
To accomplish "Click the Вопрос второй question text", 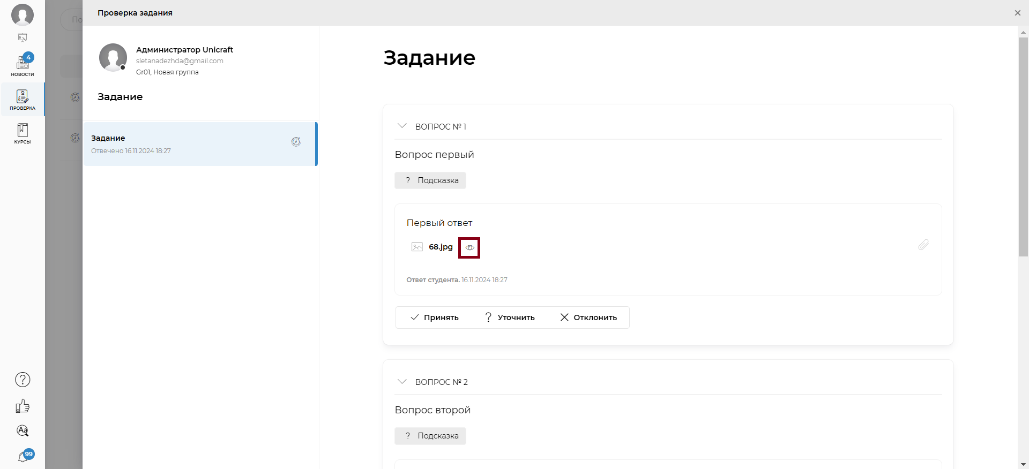I will pos(433,410).
